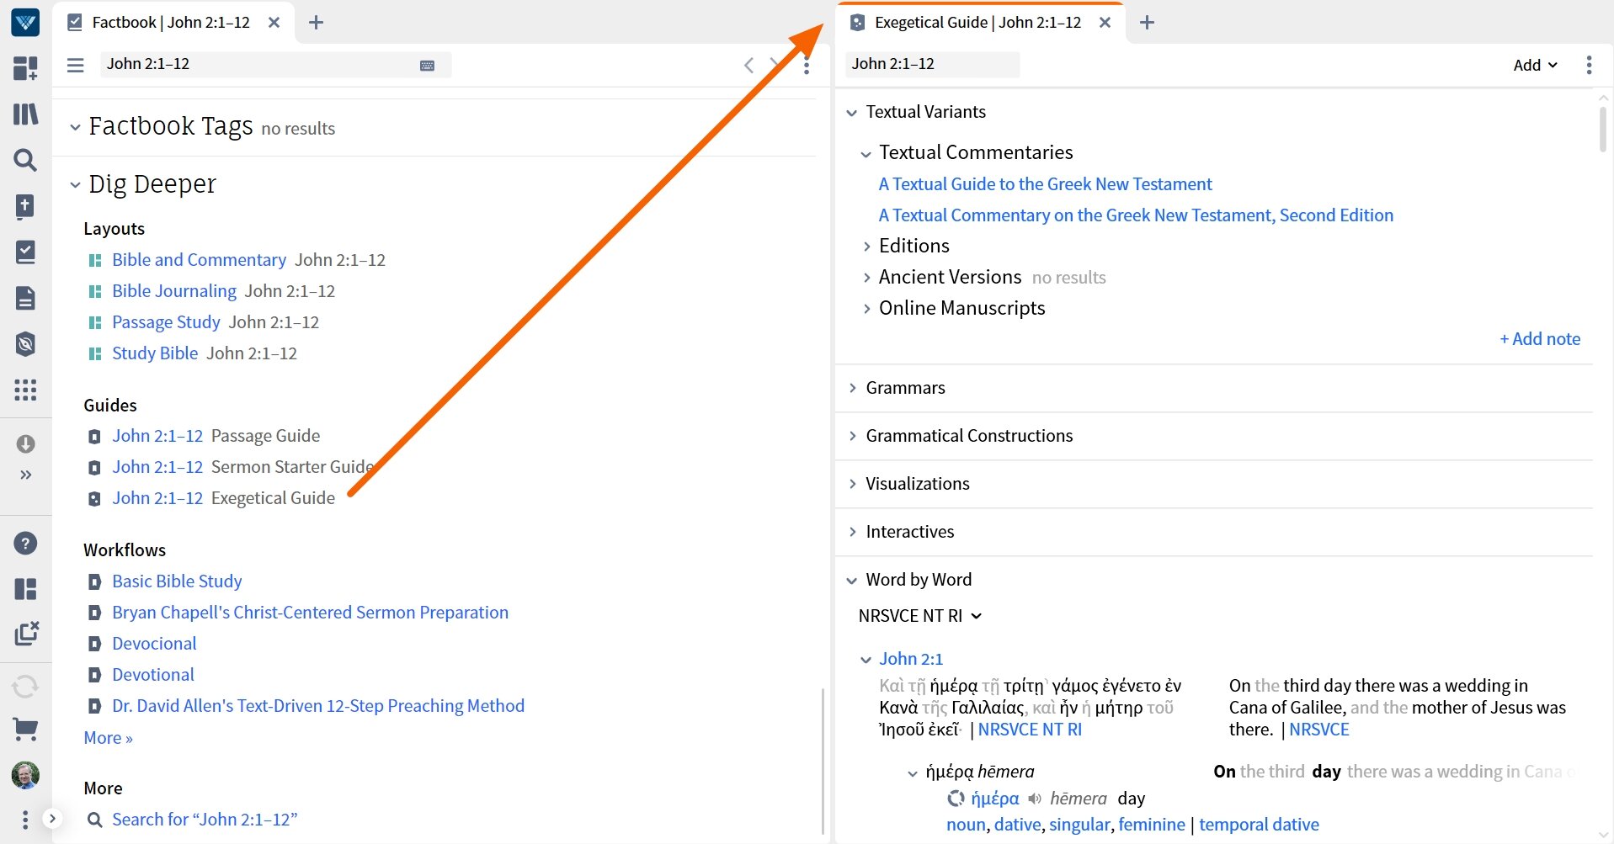
Task: Open the Search magnifier sidebar icon
Action: click(25, 160)
